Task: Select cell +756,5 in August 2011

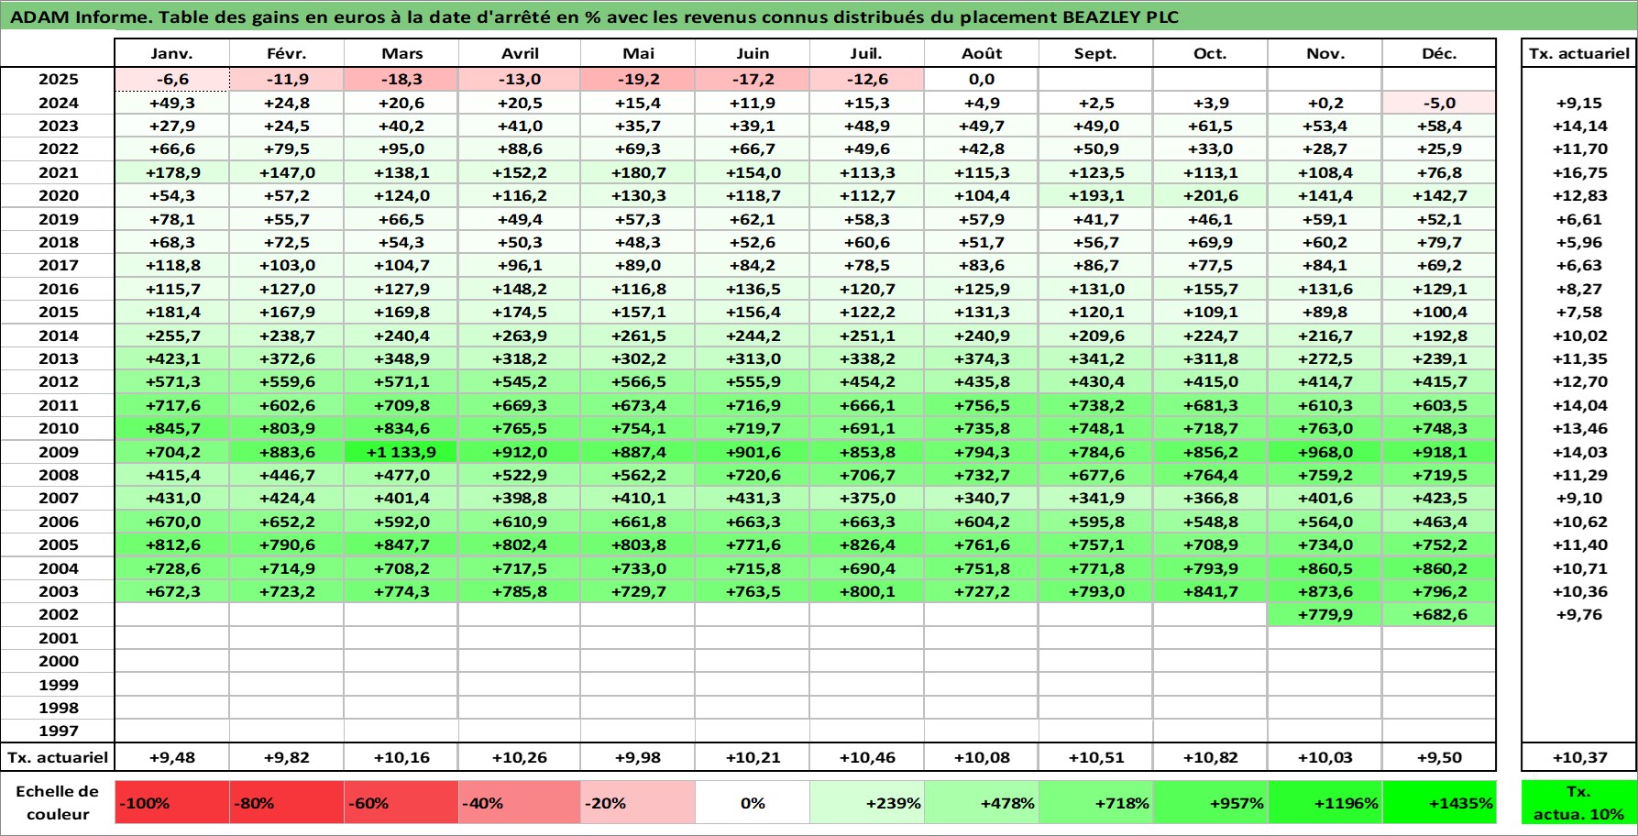Action: pyautogui.click(x=981, y=405)
